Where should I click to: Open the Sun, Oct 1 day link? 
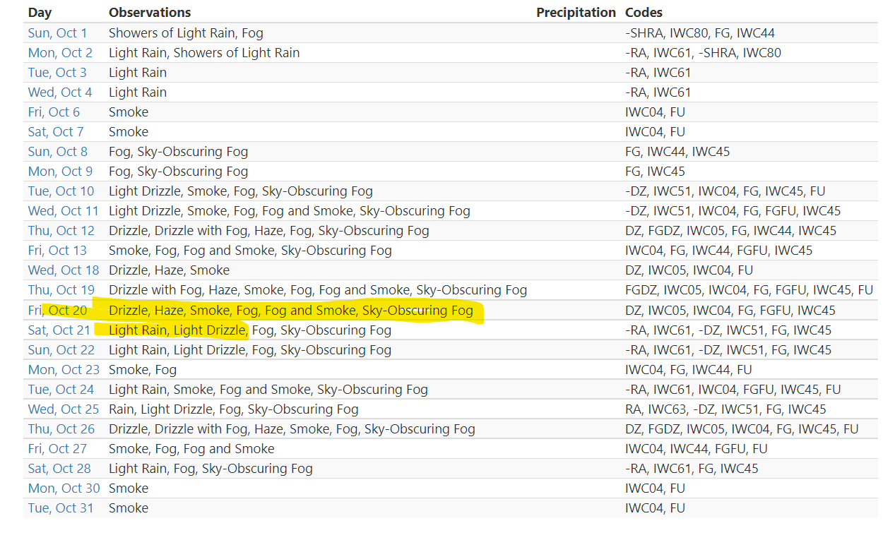click(58, 33)
